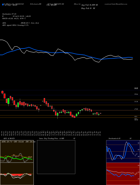Click the 55.64 price axis label

(136, 94)
